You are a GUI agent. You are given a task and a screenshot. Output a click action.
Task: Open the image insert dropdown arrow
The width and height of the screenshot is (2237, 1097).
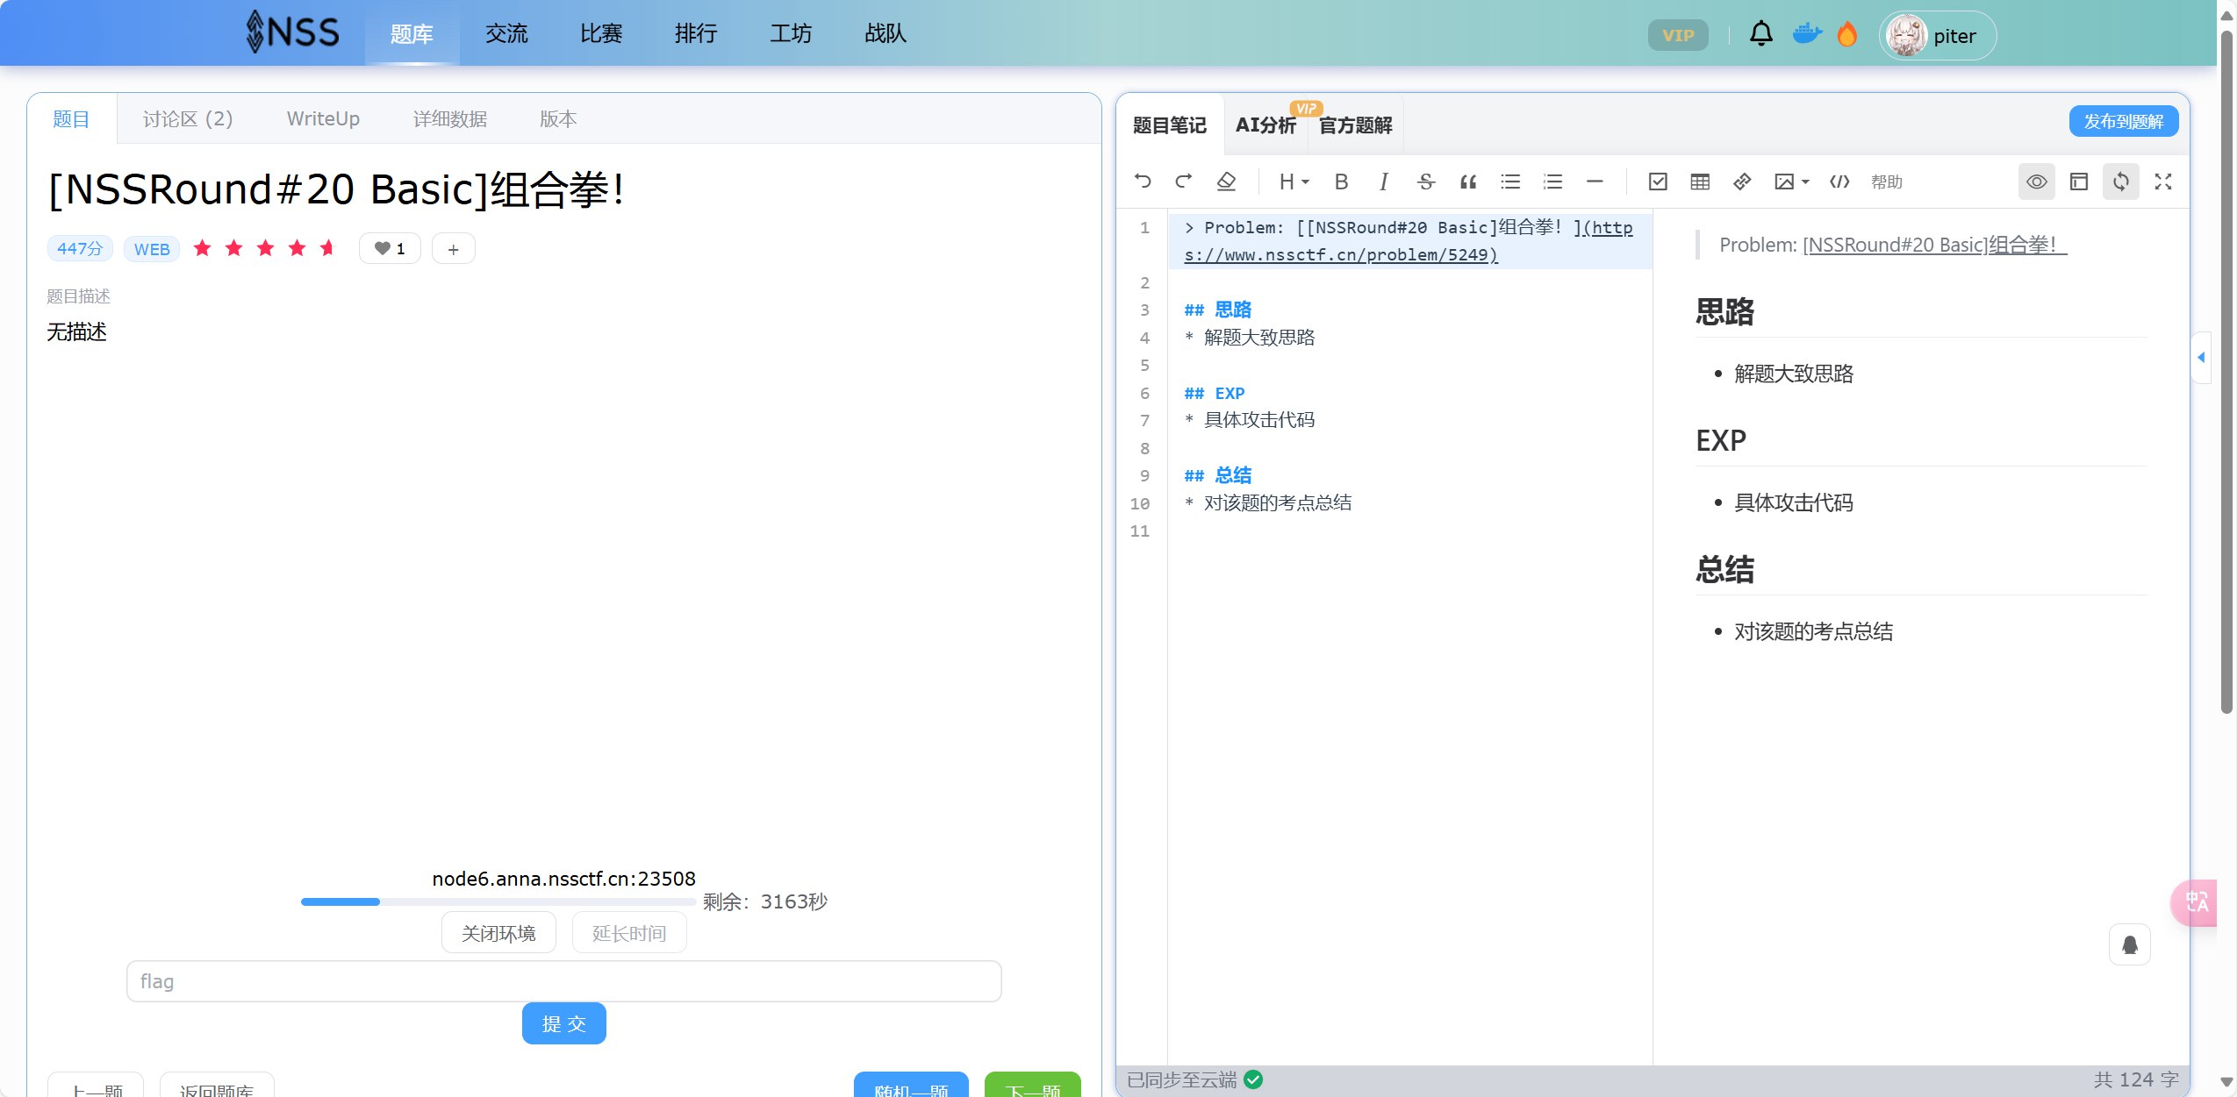[1805, 182]
